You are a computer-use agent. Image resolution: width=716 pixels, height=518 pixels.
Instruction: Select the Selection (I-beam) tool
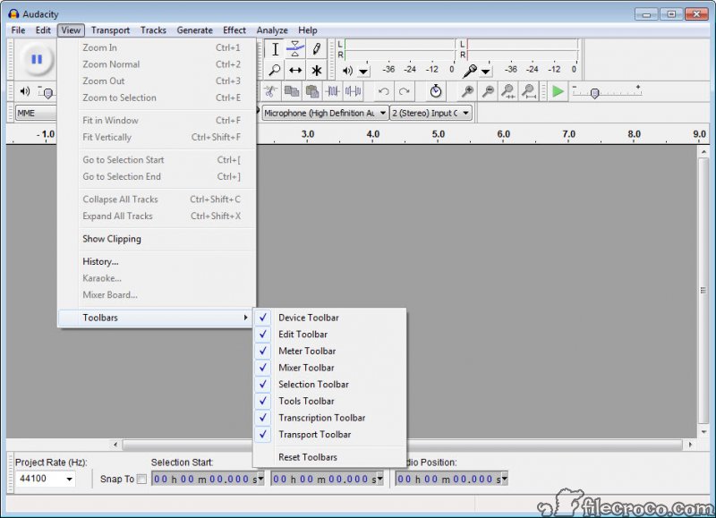[275, 49]
